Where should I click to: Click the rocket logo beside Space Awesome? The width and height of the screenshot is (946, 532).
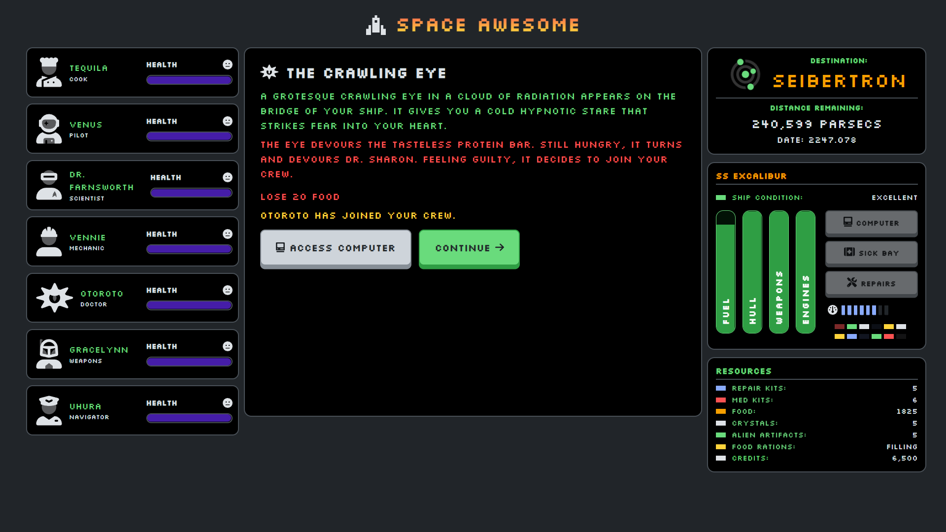pyautogui.click(x=375, y=25)
